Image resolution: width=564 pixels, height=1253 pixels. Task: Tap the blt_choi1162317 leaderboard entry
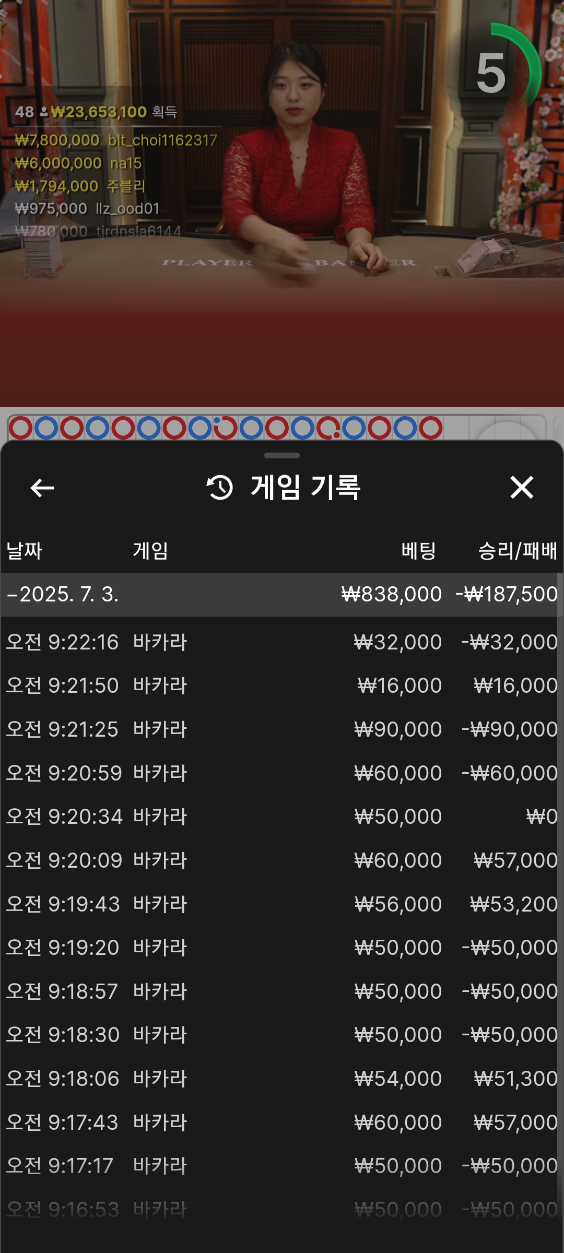116,140
